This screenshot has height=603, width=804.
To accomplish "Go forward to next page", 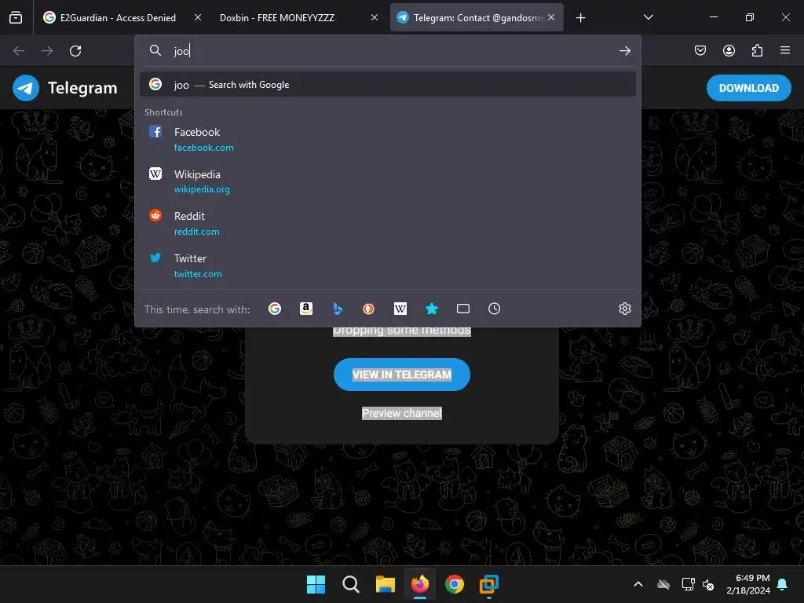I will (47, 51).
